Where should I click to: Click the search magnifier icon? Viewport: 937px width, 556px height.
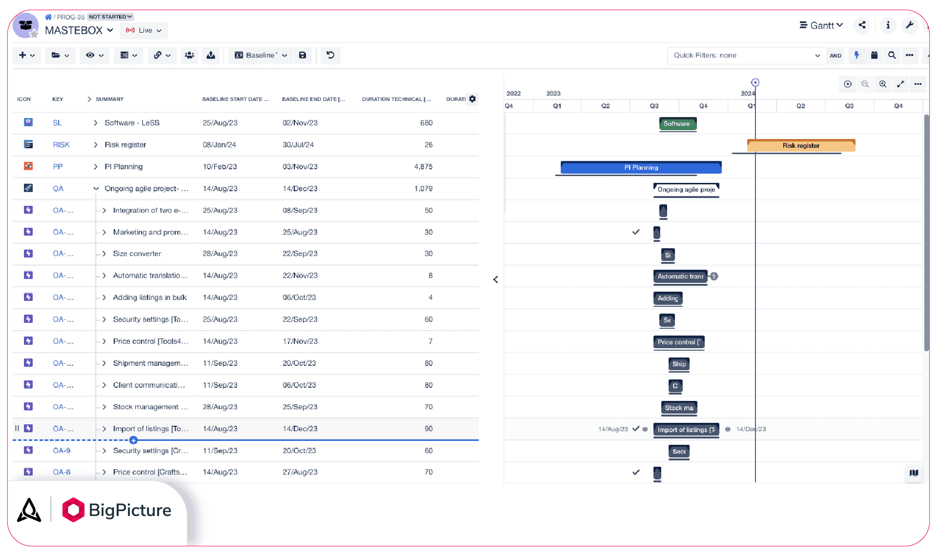pos(892,56)
